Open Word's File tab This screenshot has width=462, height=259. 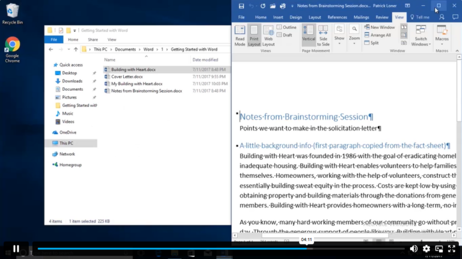[x=241, y=17]
